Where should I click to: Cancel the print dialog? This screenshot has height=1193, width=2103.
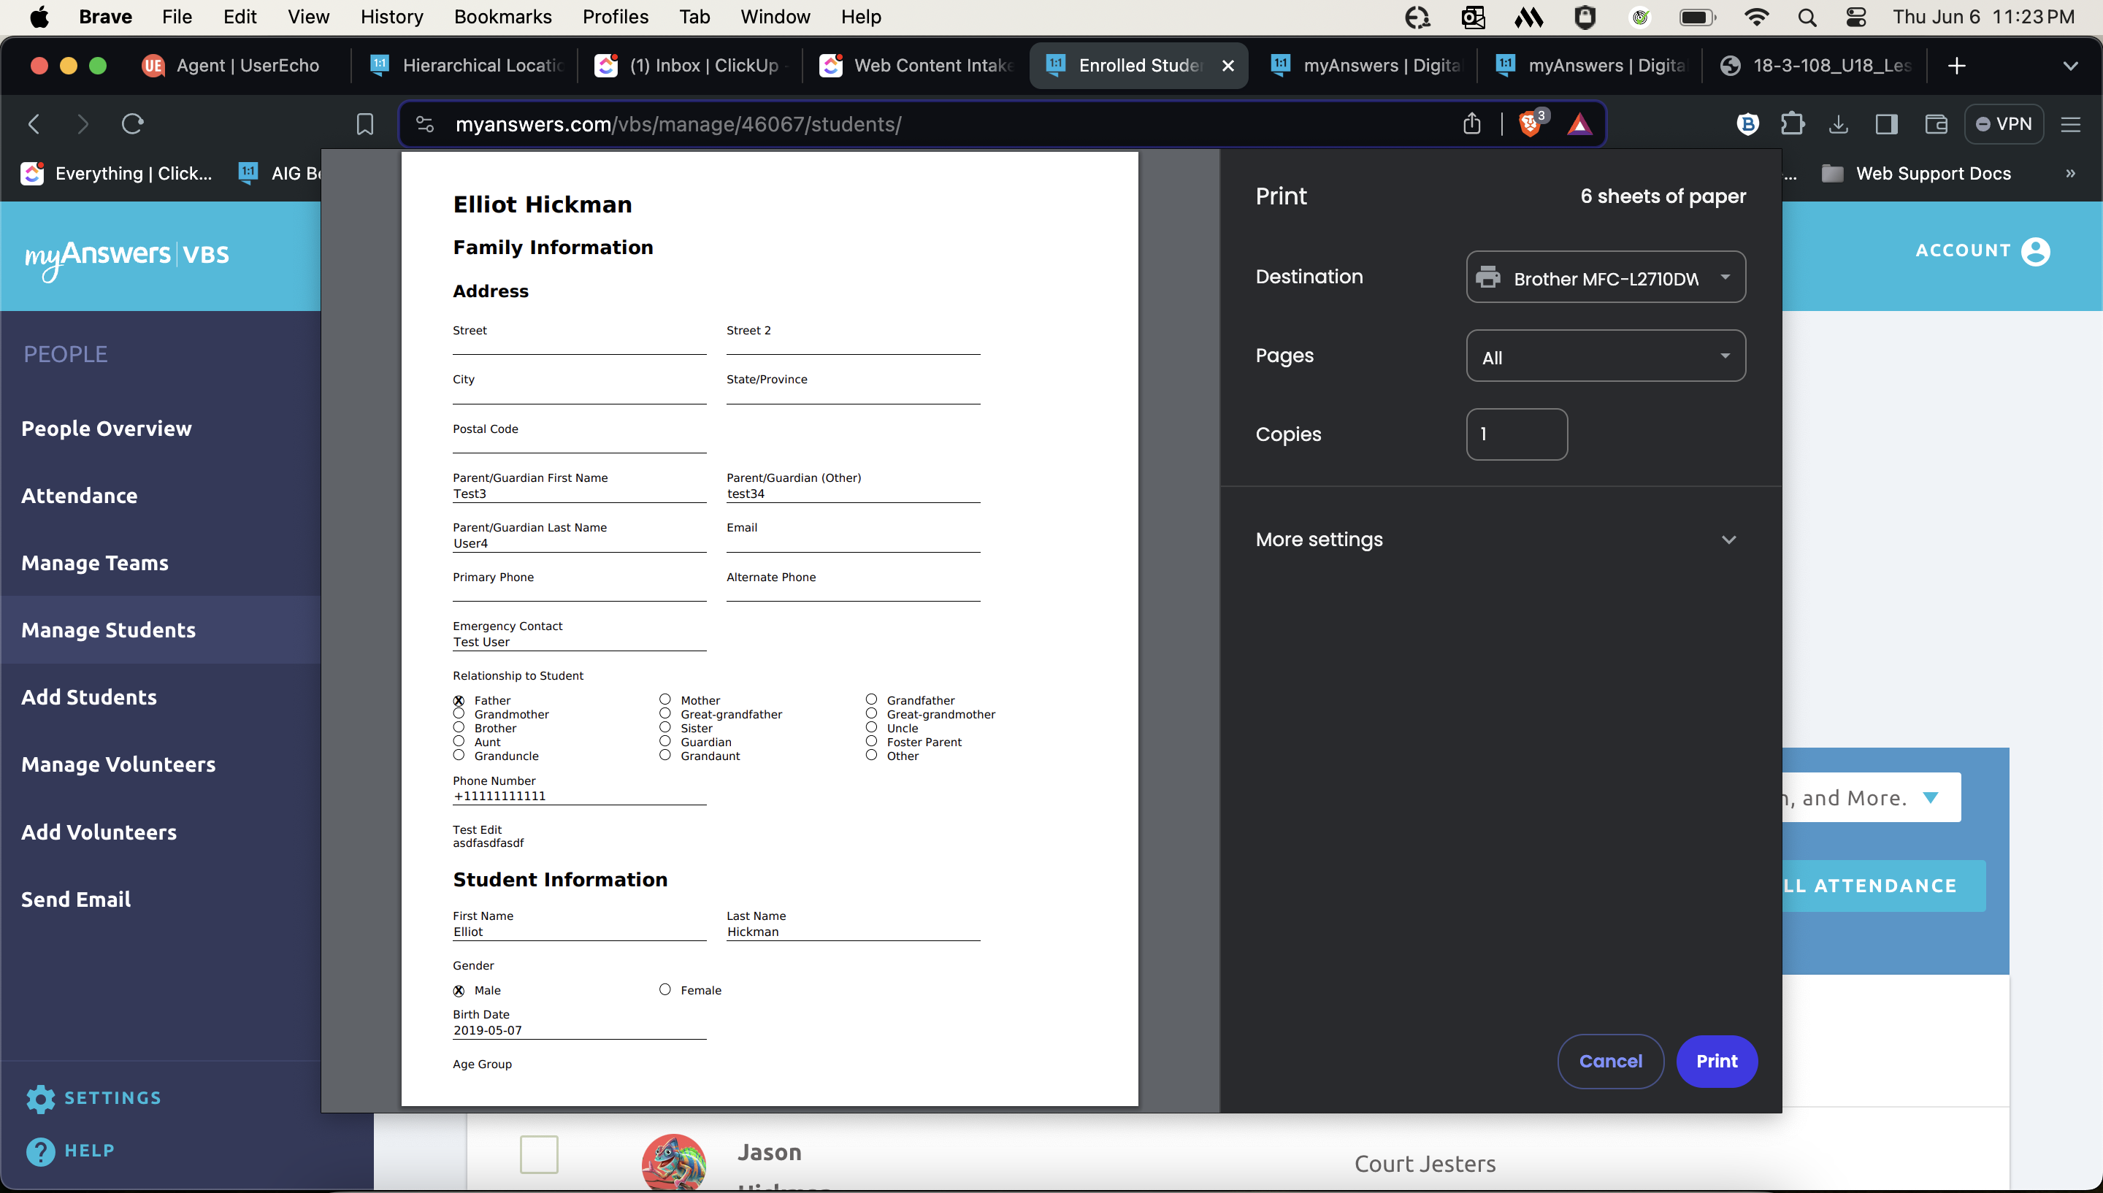(1610, 1061)
